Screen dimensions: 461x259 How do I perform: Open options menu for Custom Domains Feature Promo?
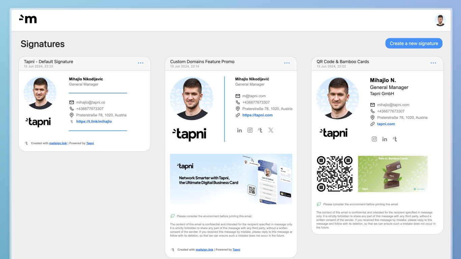287,63
